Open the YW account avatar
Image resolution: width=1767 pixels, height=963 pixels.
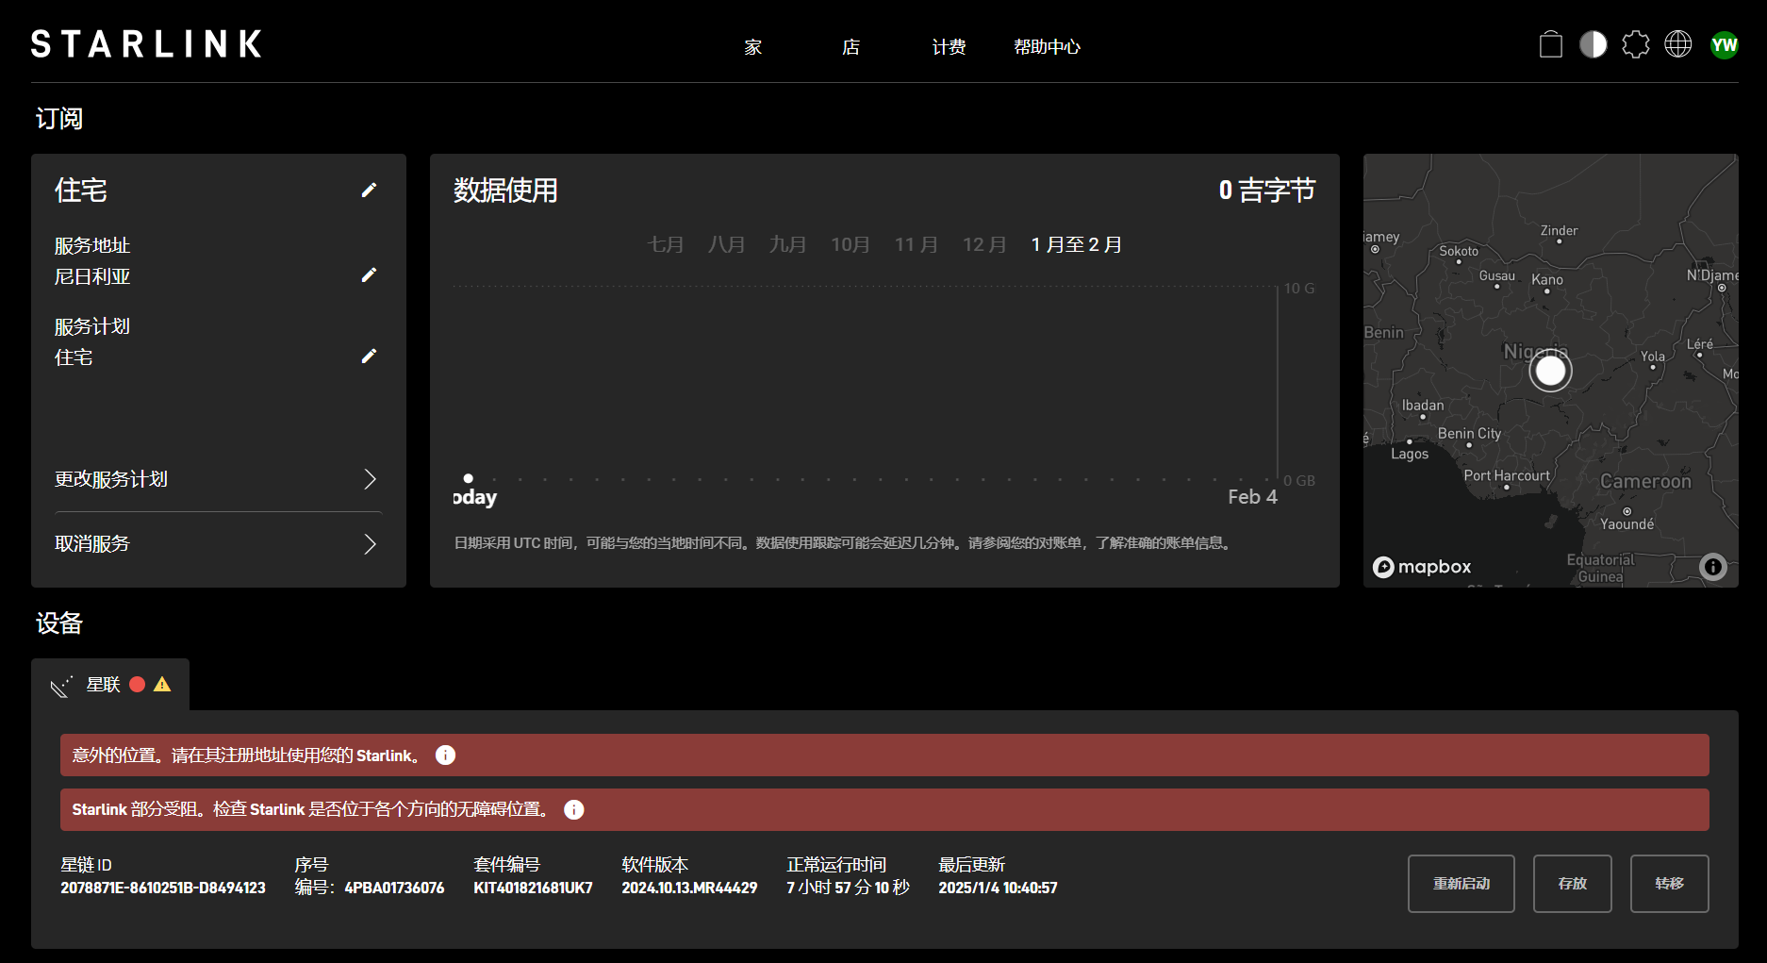click(1724, 44)
